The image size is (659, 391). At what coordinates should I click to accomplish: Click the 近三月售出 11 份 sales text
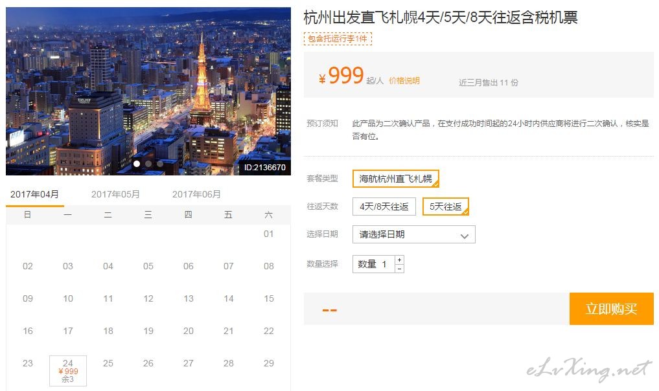489,83
